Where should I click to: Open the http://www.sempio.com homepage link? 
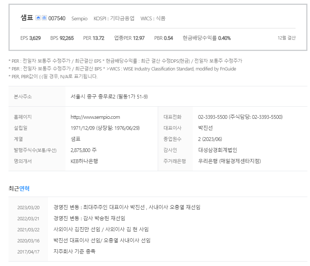(x=95, y=117)
